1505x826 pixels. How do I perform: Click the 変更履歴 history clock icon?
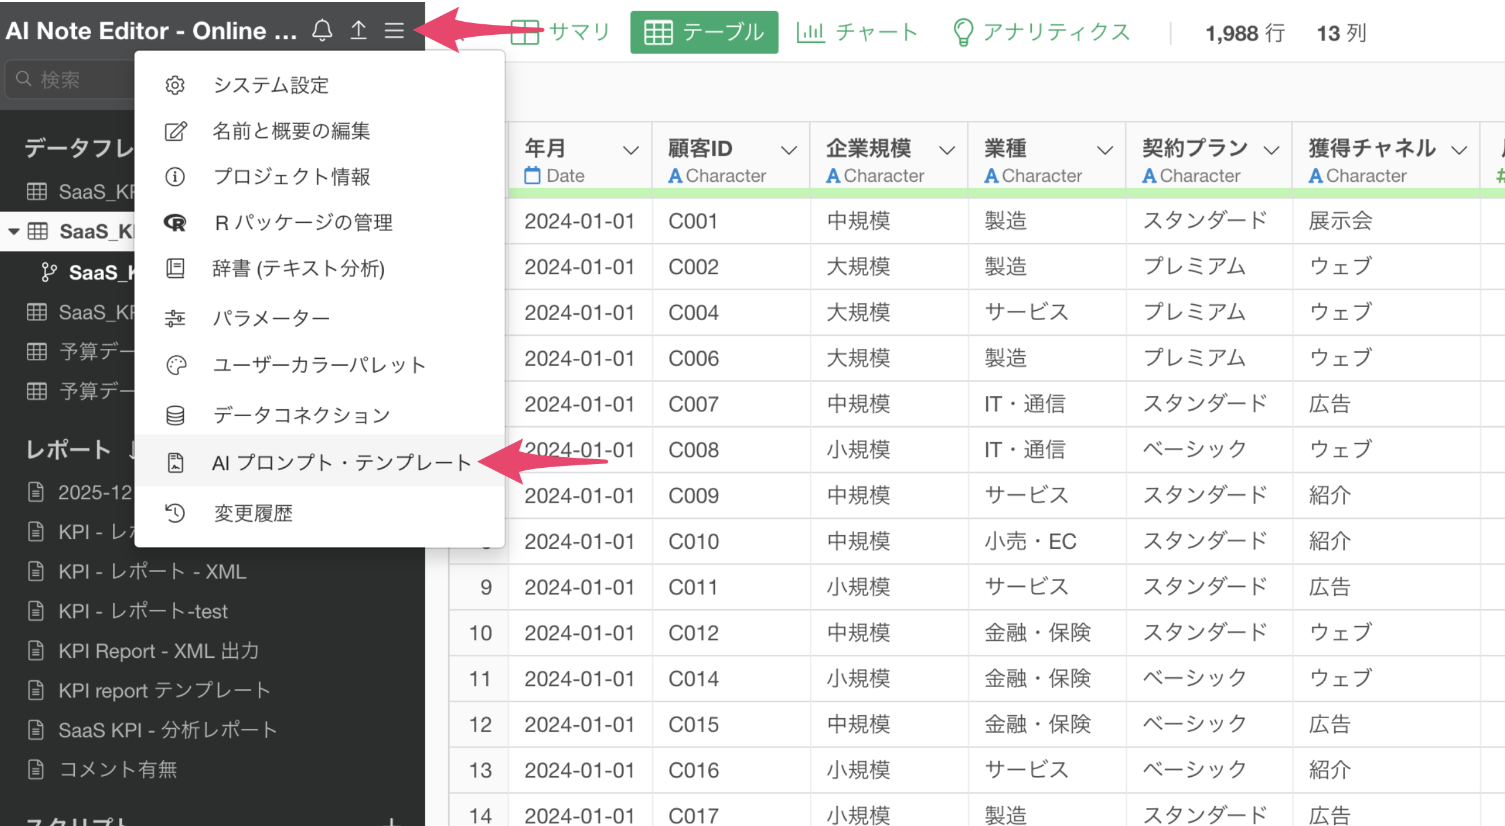(175, 513)
